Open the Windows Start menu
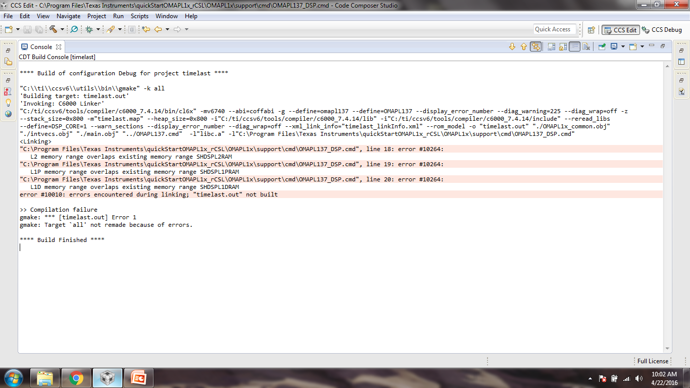This screenshot has height=388, width=690. point(13,378)
